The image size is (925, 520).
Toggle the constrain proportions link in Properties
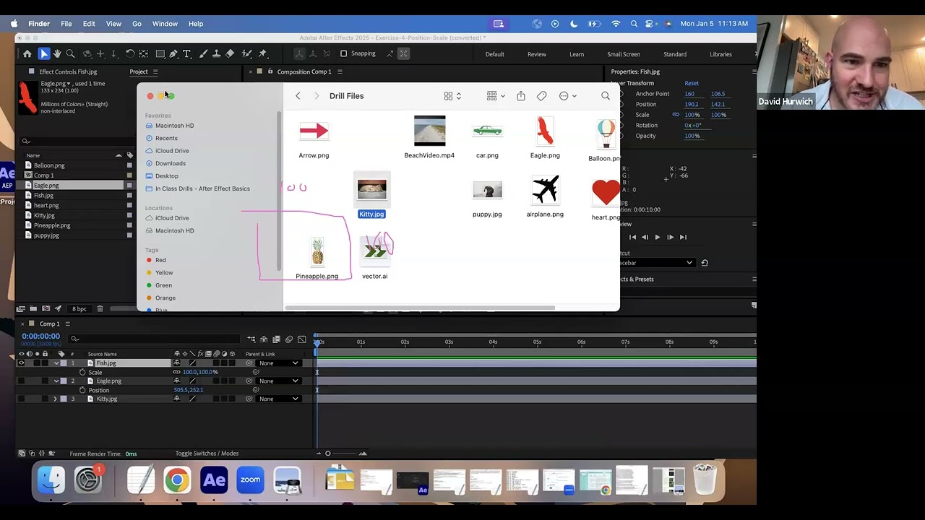[676, 115]
